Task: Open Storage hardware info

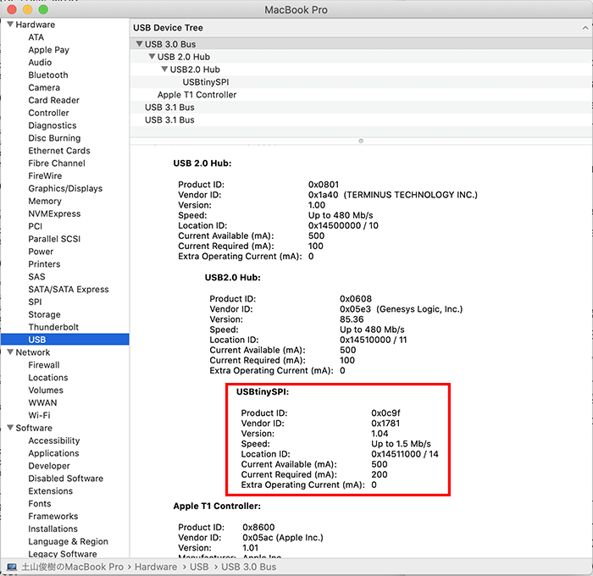Action: point(44,314)
